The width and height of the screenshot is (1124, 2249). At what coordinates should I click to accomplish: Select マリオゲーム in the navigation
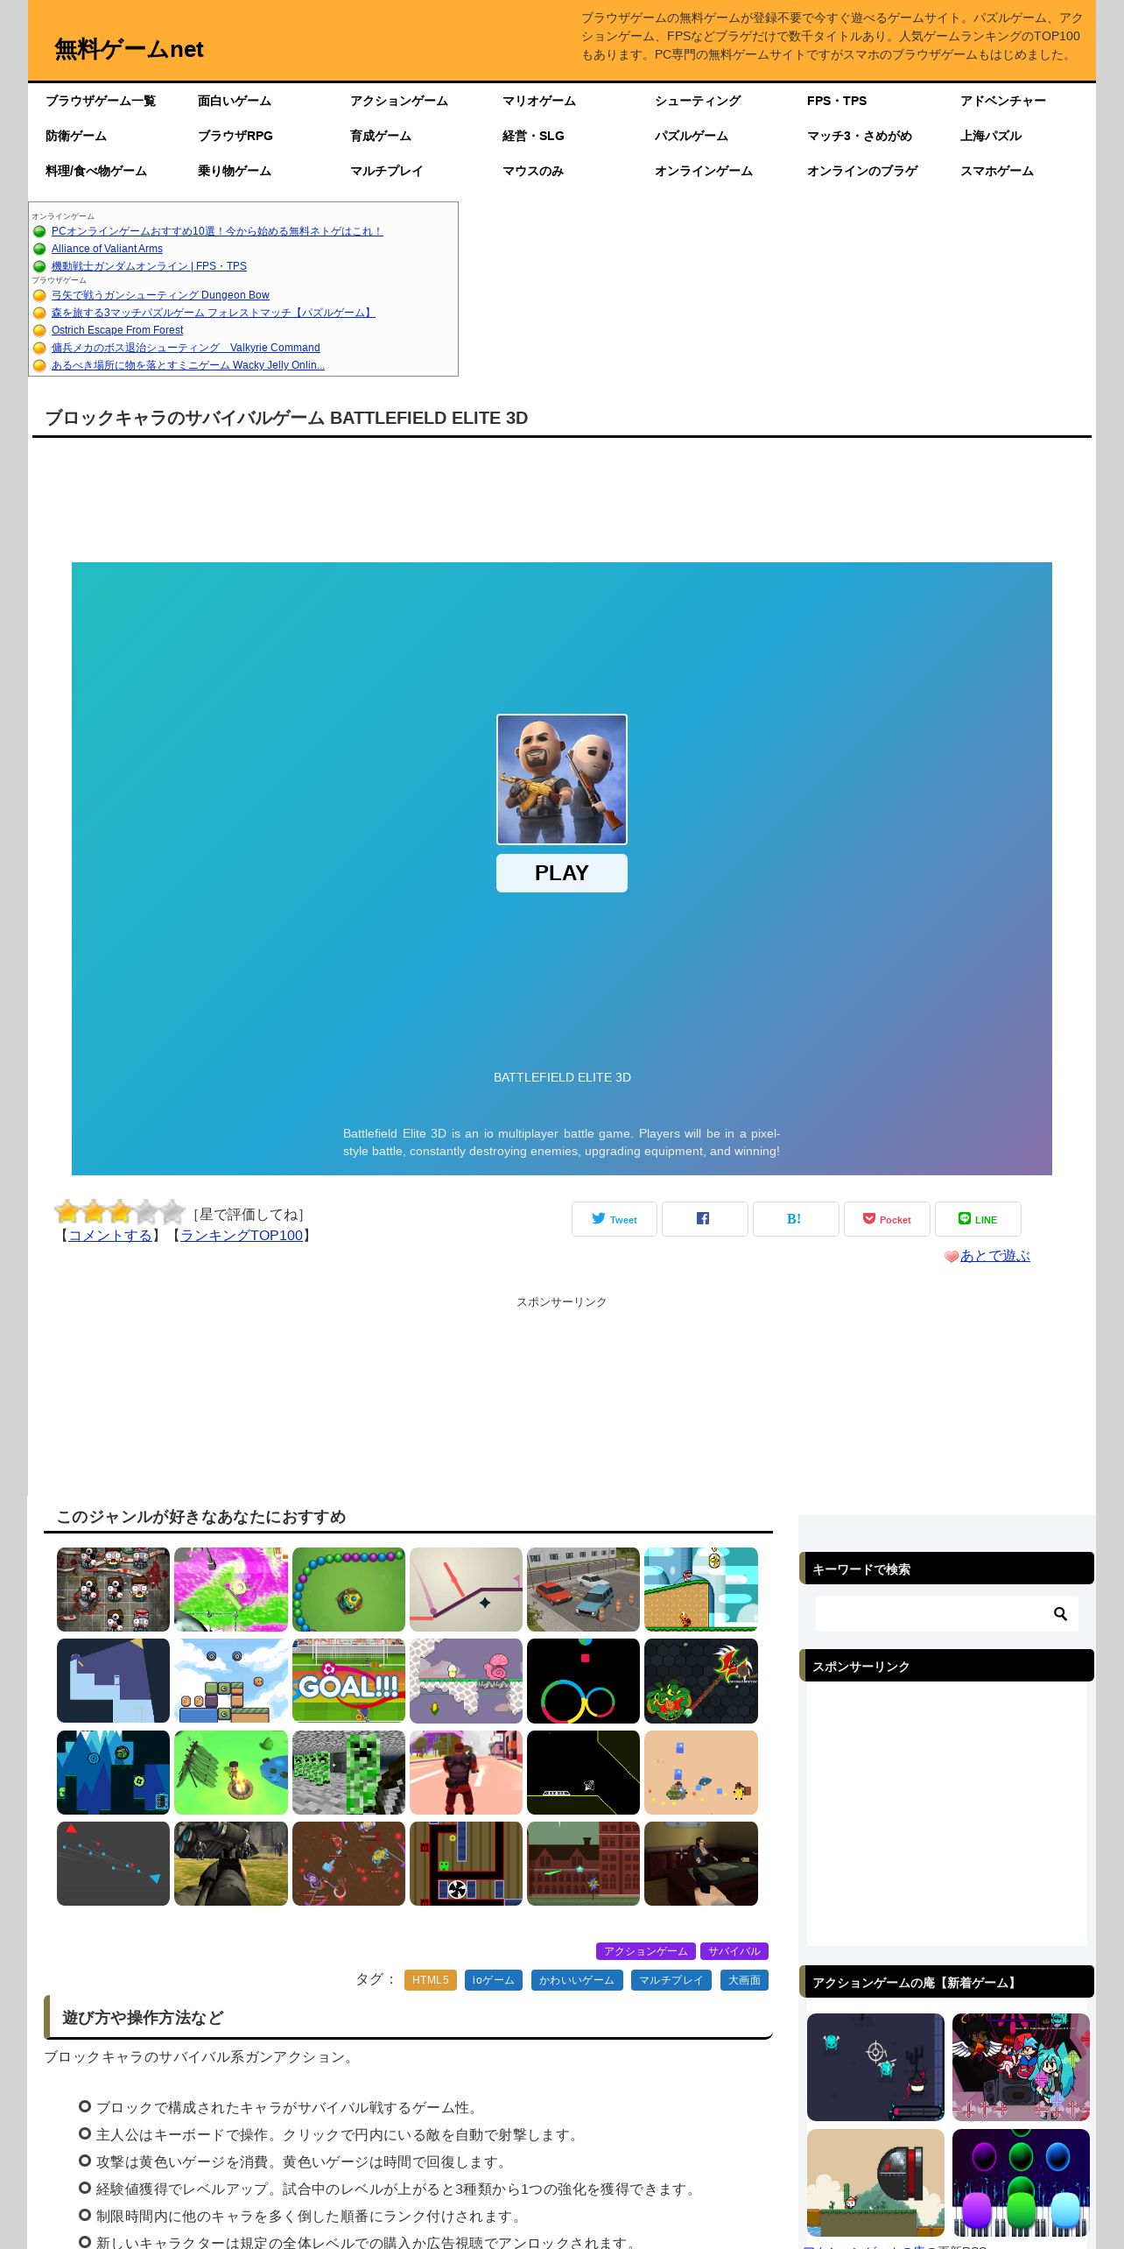(539, 101)
